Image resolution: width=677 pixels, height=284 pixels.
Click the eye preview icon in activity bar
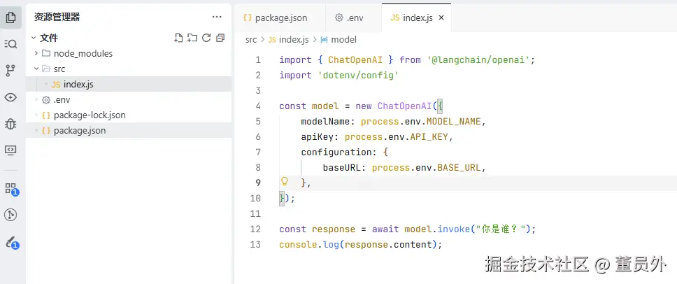[10, 97]
